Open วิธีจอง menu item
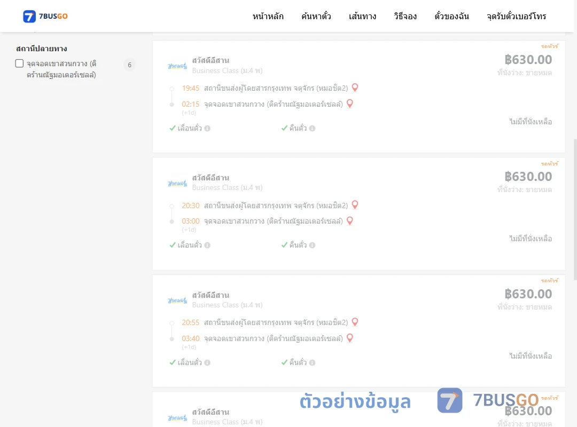Screen dimensions: 577x427 [x=405, y=16]
